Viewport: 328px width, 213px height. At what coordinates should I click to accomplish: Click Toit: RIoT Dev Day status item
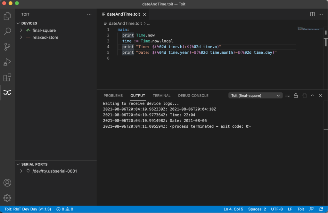(x=28, y=209)
